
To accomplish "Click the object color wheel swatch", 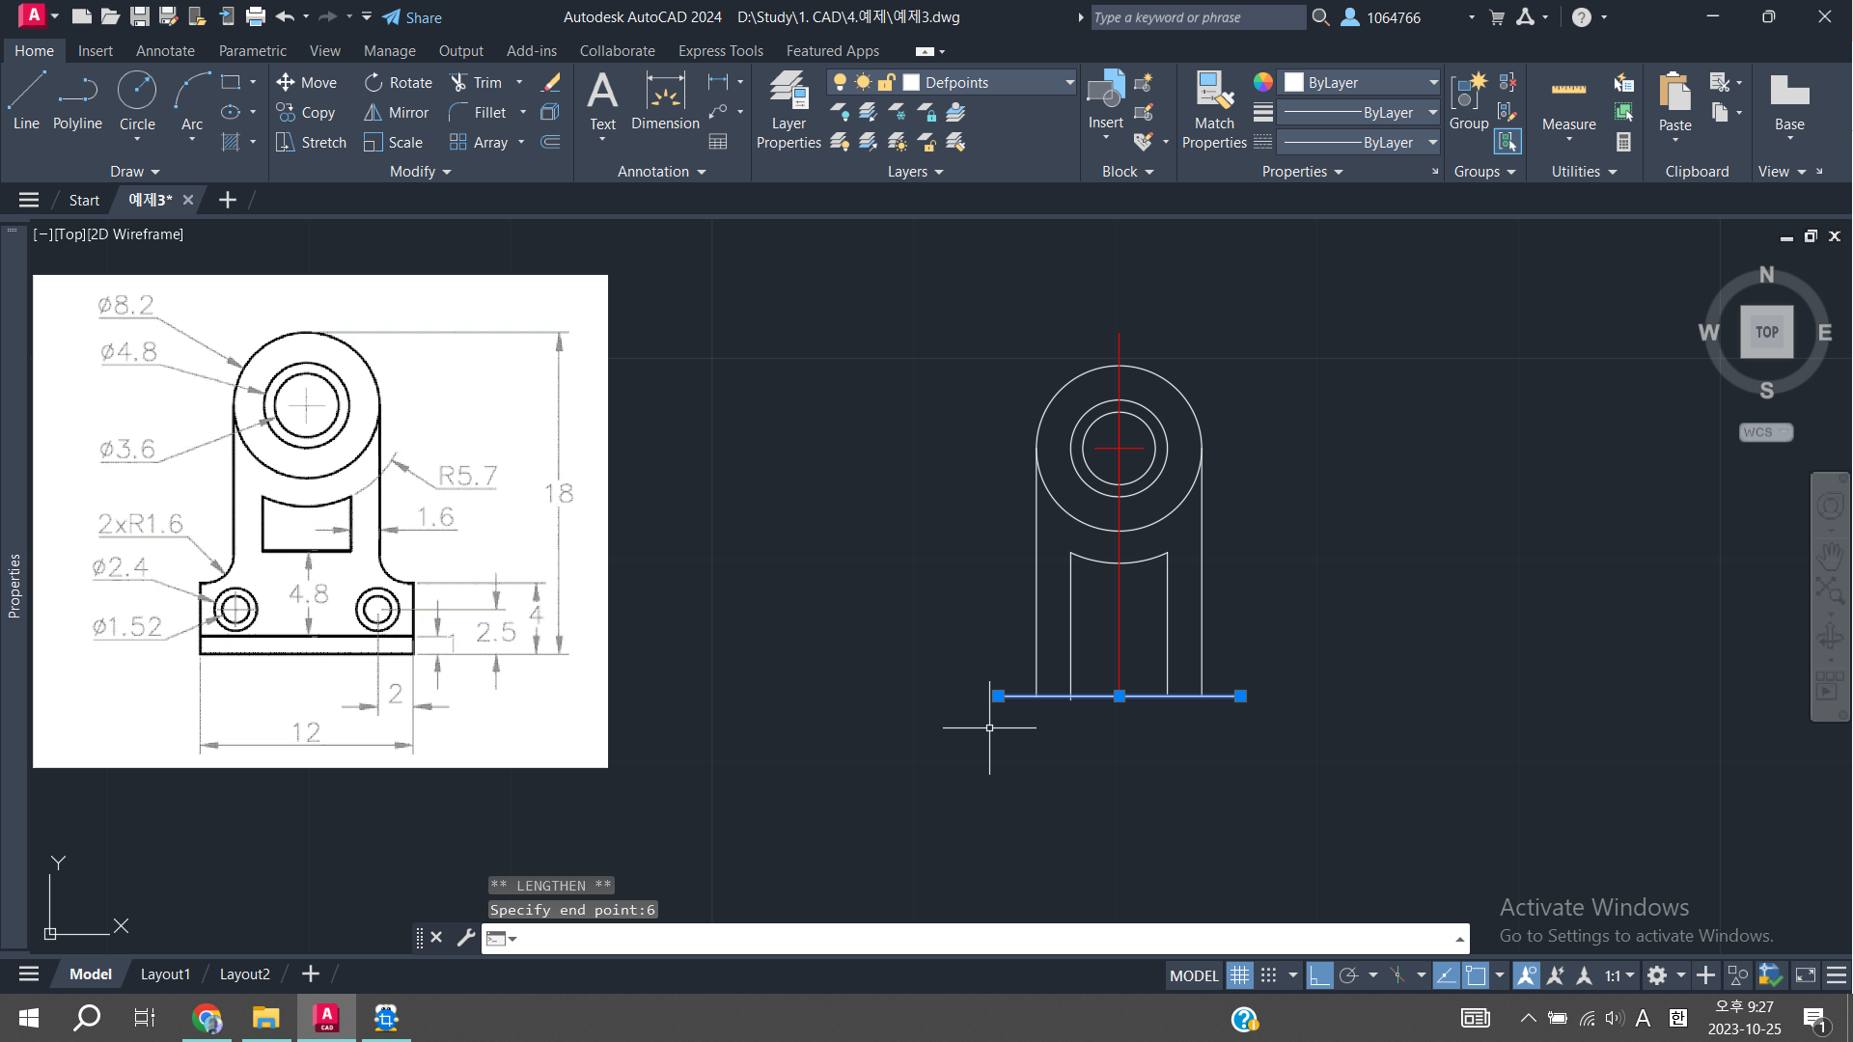I will click(1263, 83).
